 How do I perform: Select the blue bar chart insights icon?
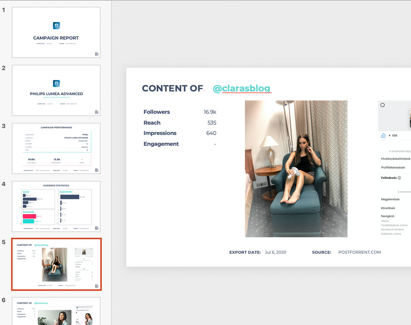(x=383, y=135)
